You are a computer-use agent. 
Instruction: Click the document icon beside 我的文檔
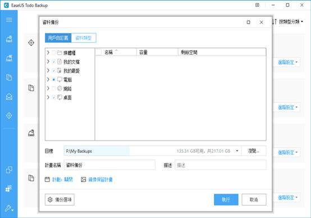click(x=60, y=62)
